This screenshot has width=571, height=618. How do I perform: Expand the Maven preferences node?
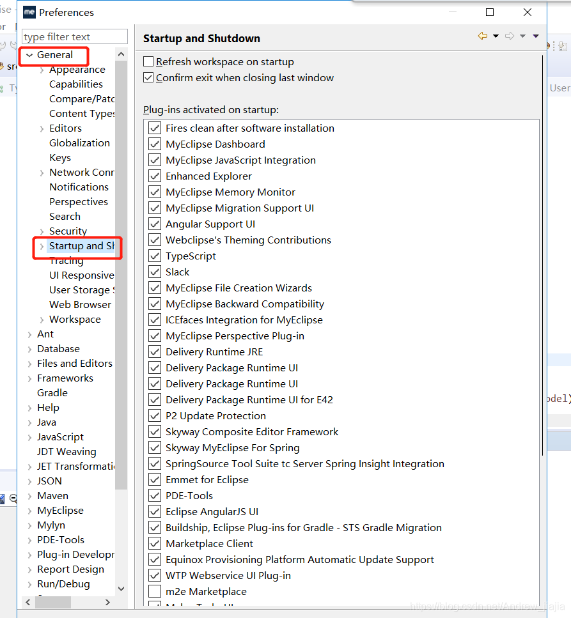coord(29,496)
